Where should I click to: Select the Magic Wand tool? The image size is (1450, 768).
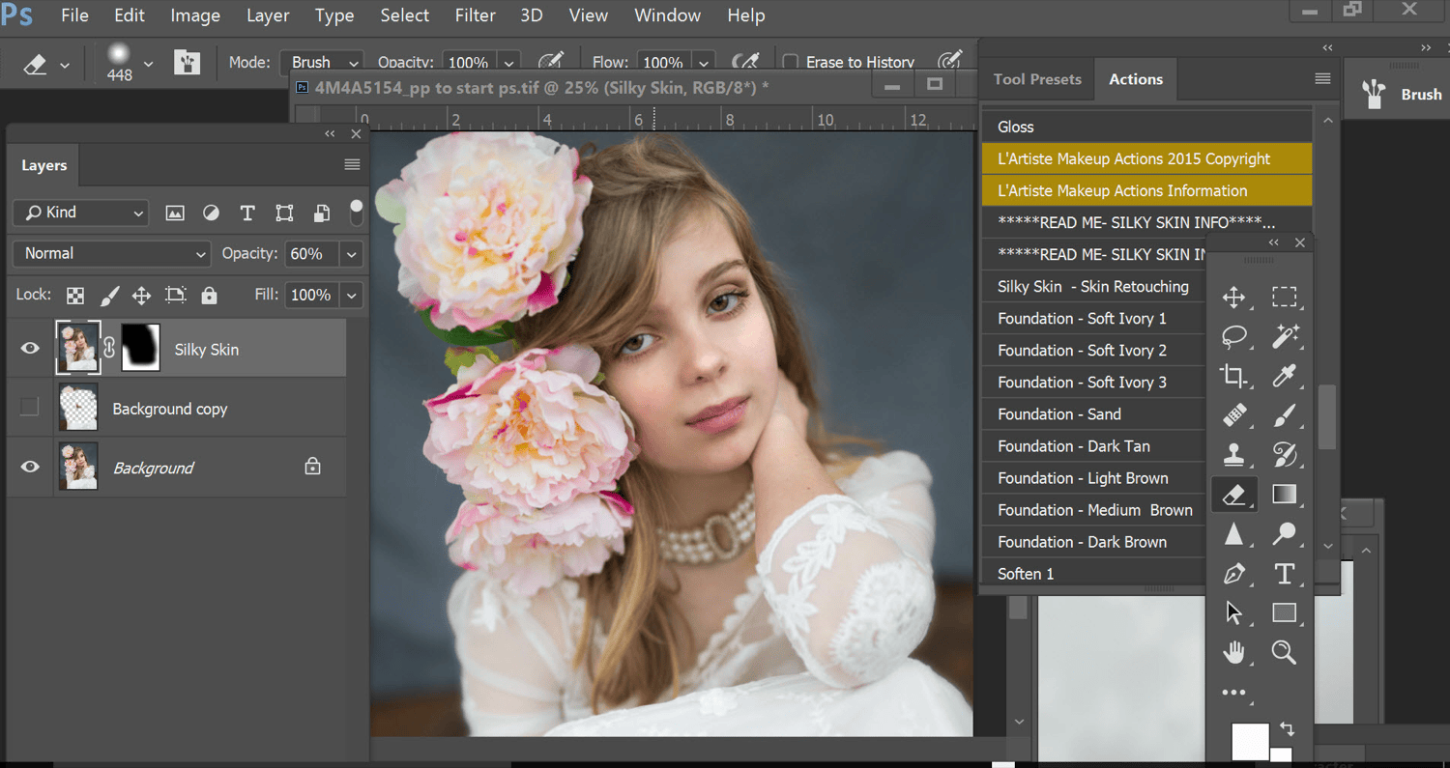(1284, 336)
